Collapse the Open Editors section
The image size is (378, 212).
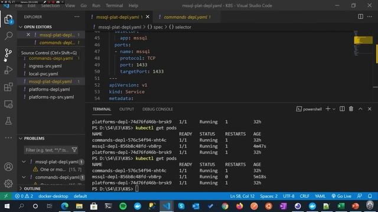point(21,26)
